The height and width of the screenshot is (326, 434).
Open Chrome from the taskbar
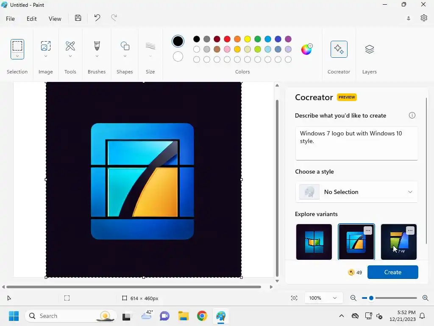tap(202, 316)
